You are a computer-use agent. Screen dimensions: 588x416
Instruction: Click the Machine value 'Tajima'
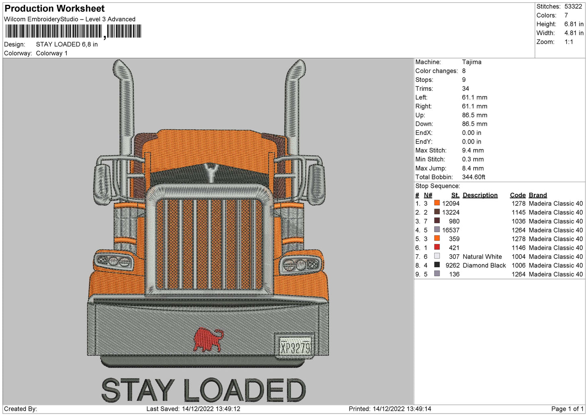point(472,62)
